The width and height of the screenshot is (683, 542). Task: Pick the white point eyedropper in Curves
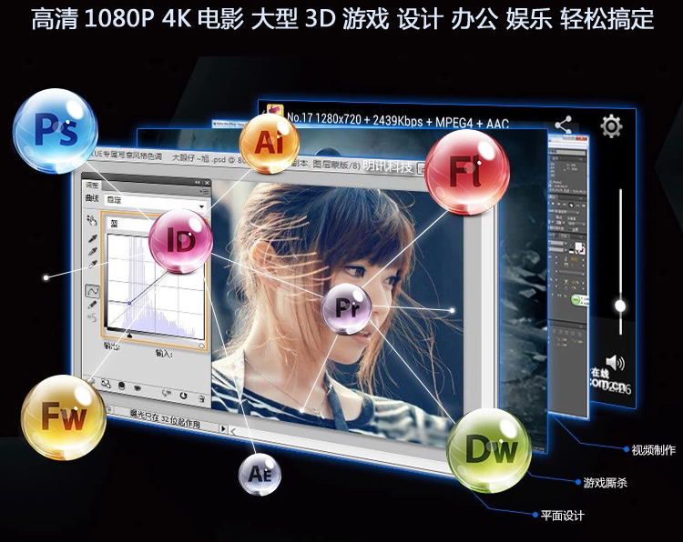click(x=93, y=265)
